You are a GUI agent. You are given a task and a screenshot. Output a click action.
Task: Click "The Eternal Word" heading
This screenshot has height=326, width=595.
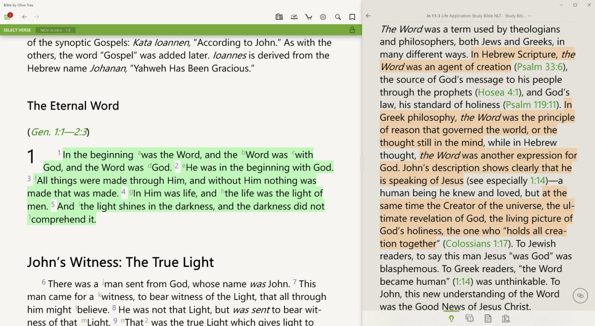coord(73,106)
